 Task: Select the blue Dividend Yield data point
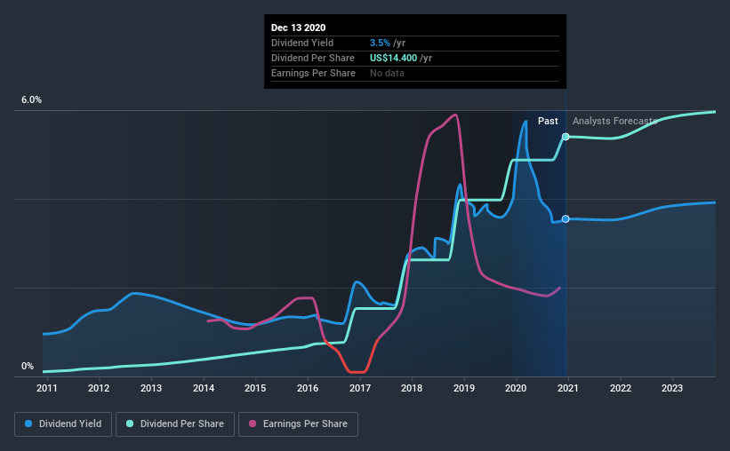tap(566, 219)
